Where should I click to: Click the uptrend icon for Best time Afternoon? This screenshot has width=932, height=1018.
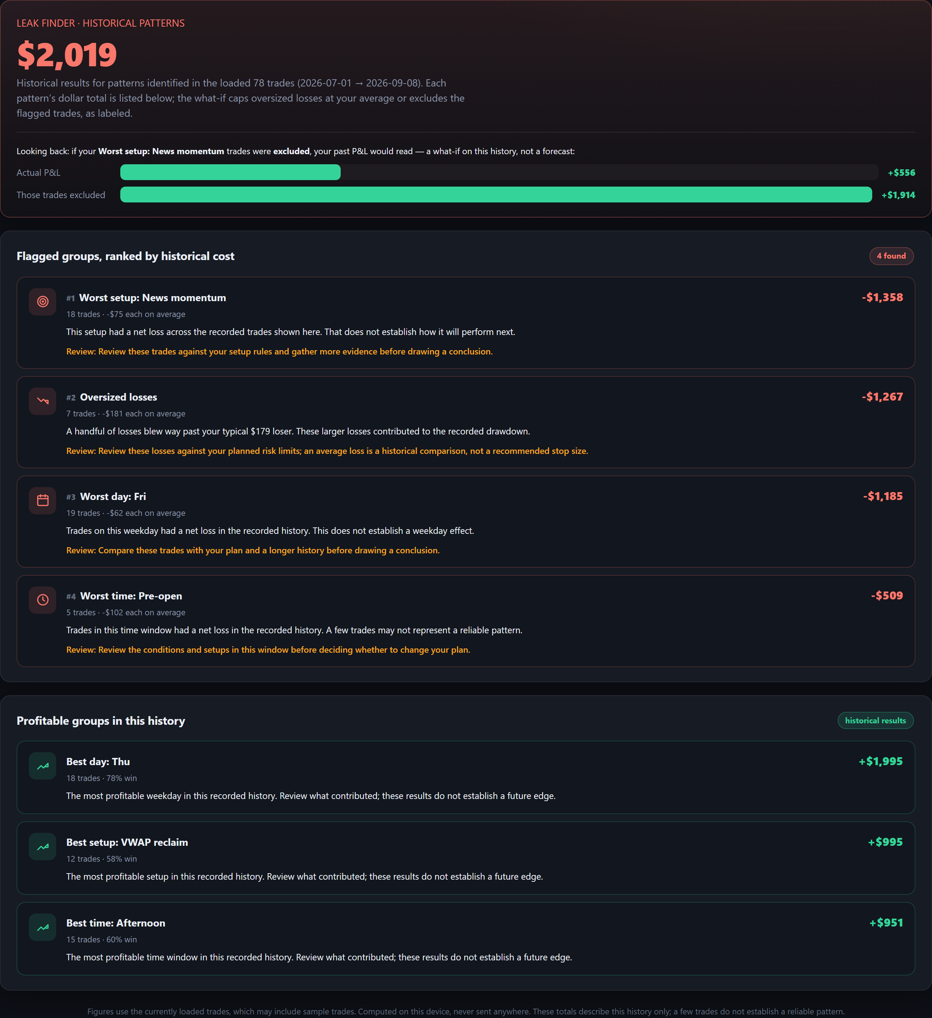[x=42, y=927]
